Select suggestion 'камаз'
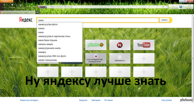The width and height of the screenshot is (194, 103). (60, 28)
